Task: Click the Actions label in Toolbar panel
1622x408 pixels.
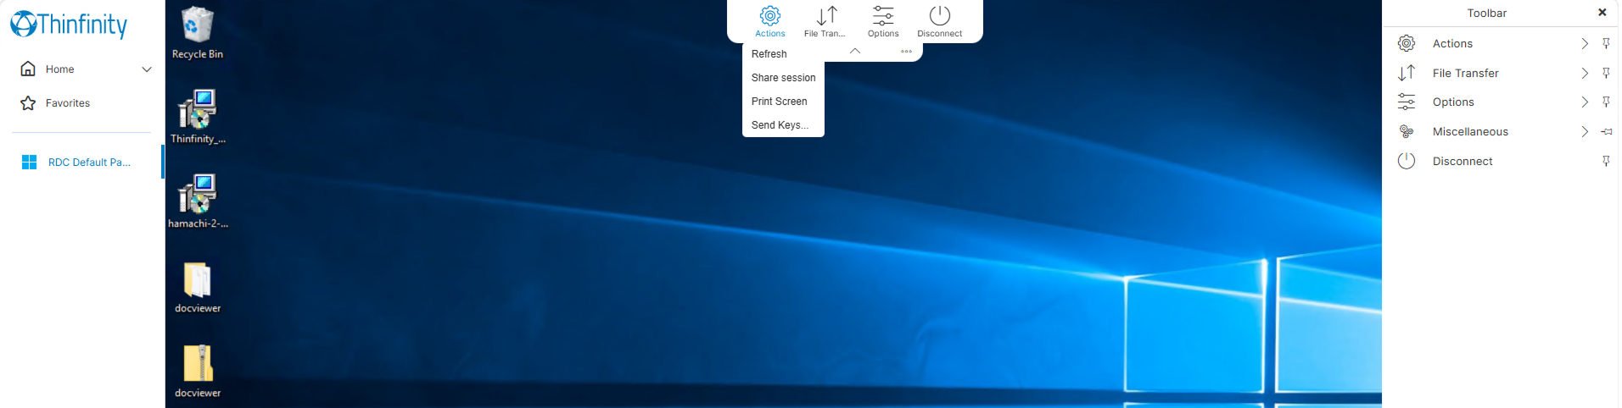Action: click(x=1452, y=43)
